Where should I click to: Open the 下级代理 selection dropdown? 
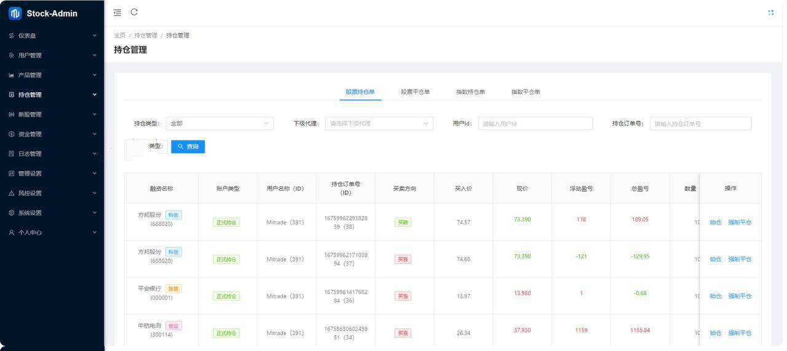pyautogui.click(x=378, y=123)
